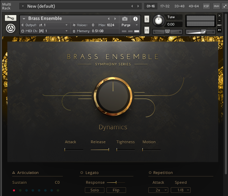The height and width of the screenshot is (196, 228).
Task: Open the Repetition Attack 2x dropdown
Action: click(x=158, y=190)
